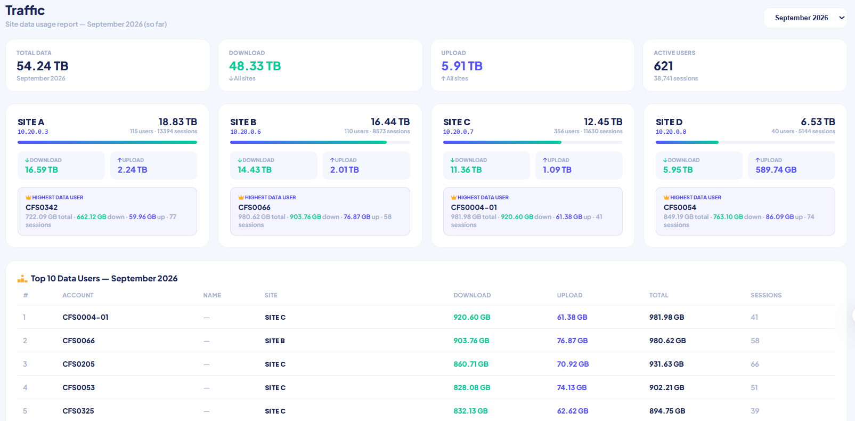Viewport: 855px width, 421px height.
Task: Click the 62.62 GB upload value for CFS0325
Action: click(x=573, y=411)
